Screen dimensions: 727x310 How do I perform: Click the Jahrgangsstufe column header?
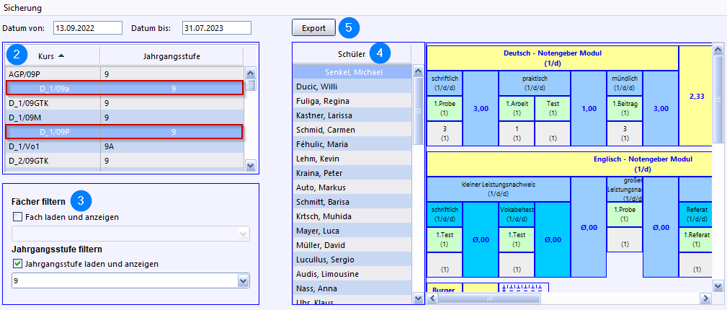pyautogui.click(x=171, y=56)
